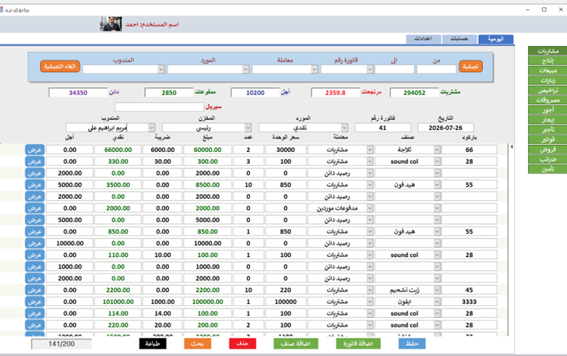Viewport: 567px width, 356px height.
Task: Click عرض button in ثلاجة row
Action: [35, 150]
